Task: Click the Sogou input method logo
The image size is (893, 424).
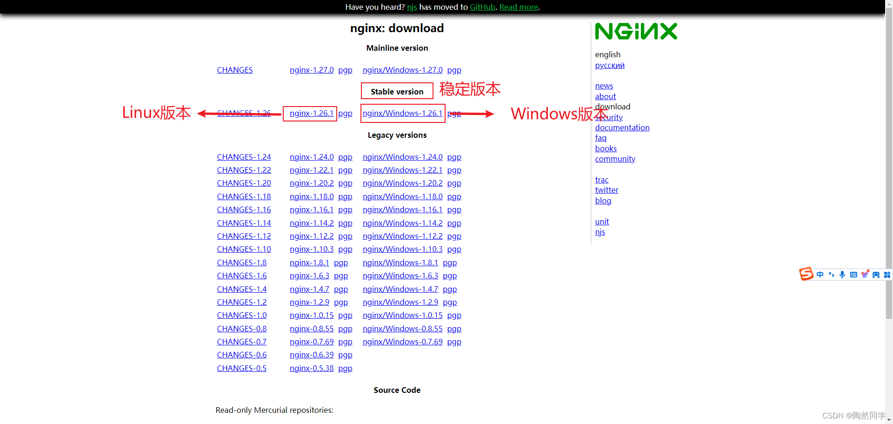Action: [x=806, y=274]
